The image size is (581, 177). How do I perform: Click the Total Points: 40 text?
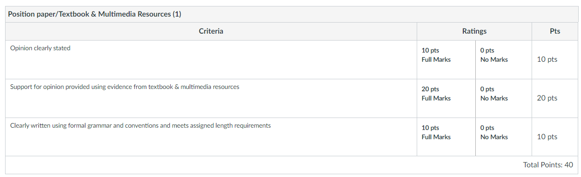click(548, 165)
